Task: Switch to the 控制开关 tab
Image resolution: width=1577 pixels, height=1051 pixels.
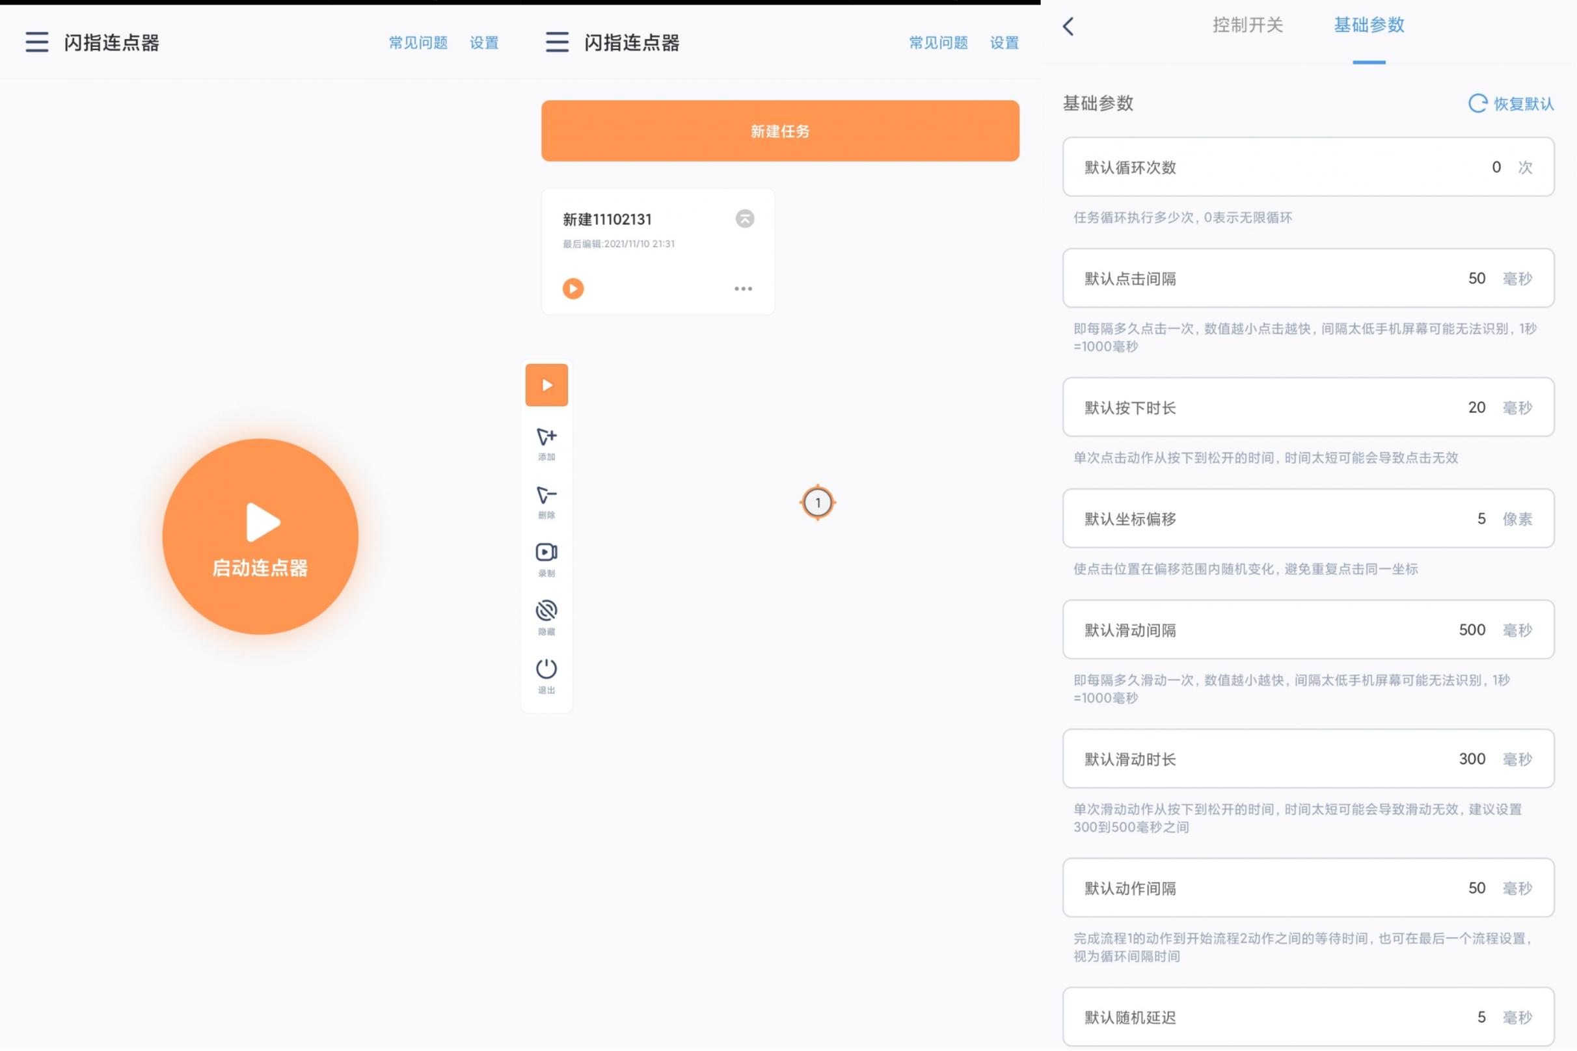Action: [x=1248, y=25]
